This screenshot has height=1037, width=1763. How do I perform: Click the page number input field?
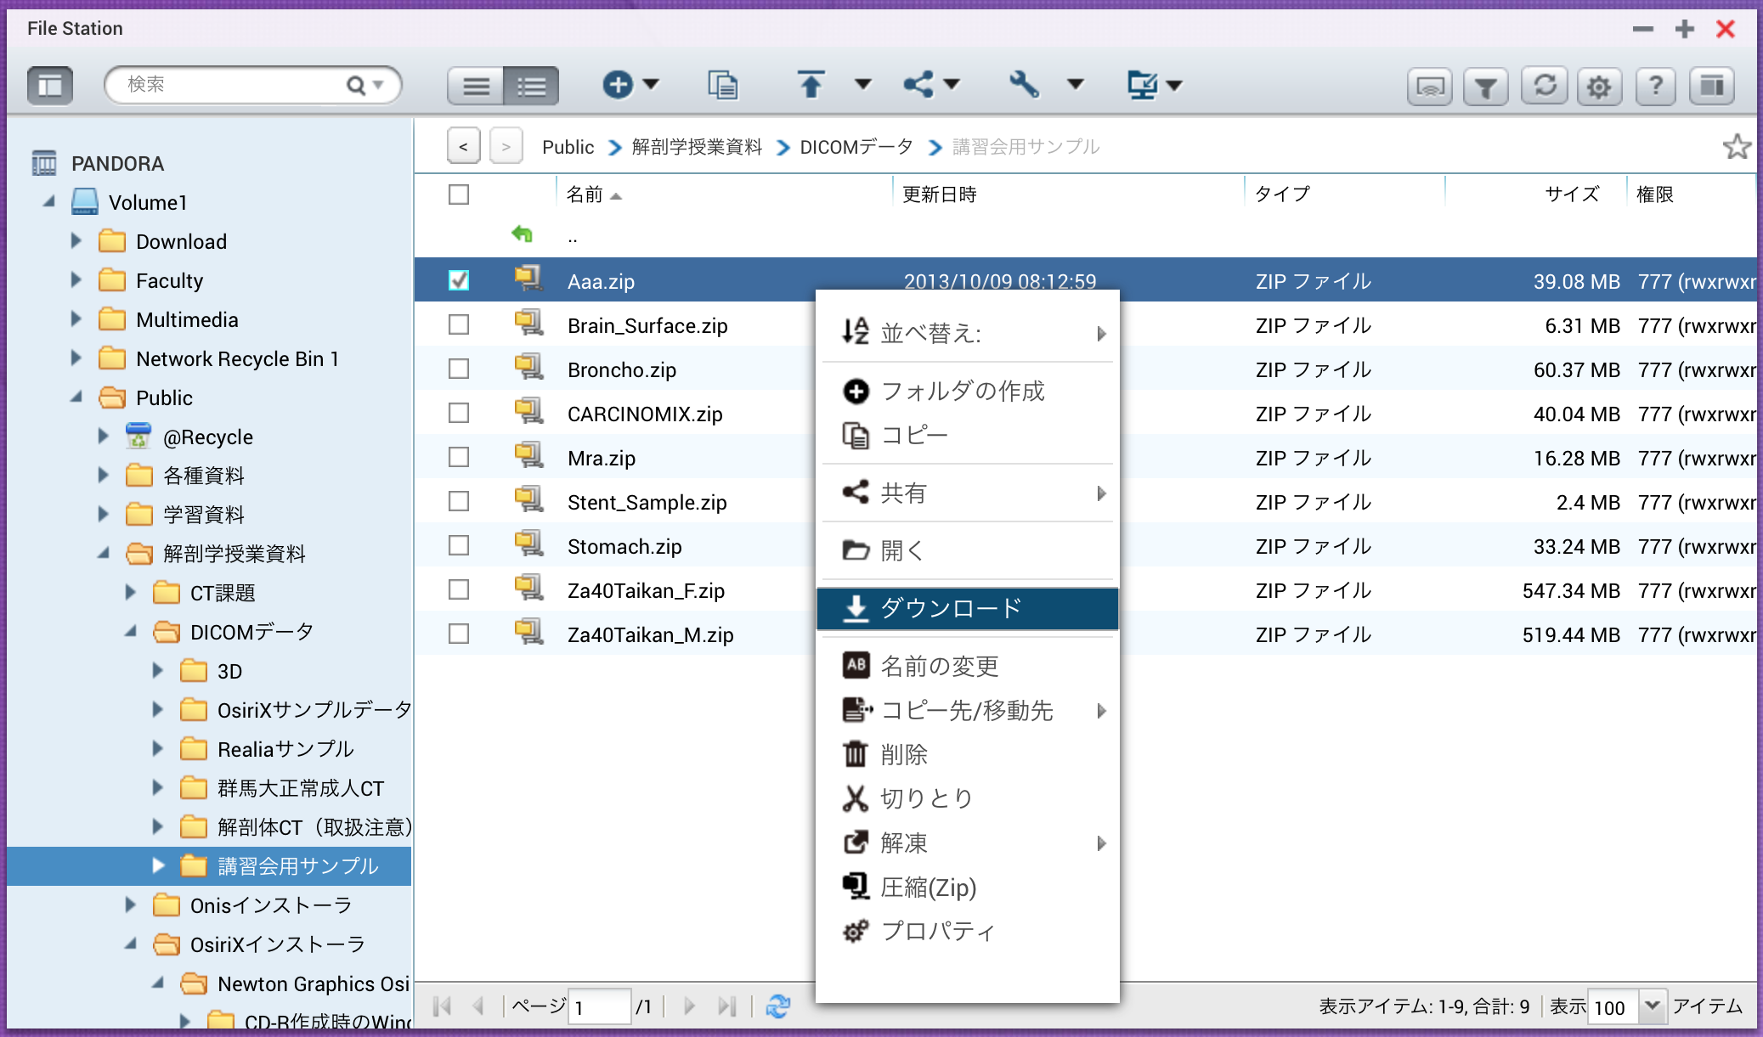point(599,1006)
